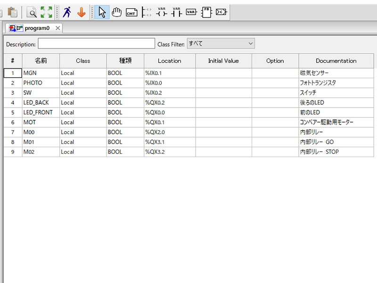The width and height of the screenshot is (377, 283).
Task: Close the program0 tab
Action: pos(57,28)
